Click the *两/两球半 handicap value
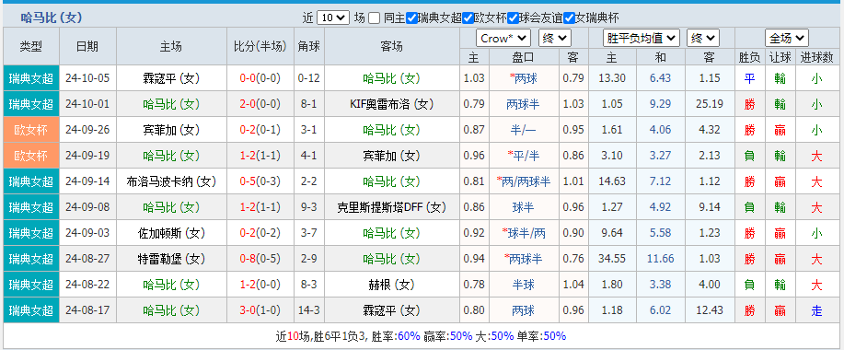This screenshot has height=350, width=844. [523, 181]
